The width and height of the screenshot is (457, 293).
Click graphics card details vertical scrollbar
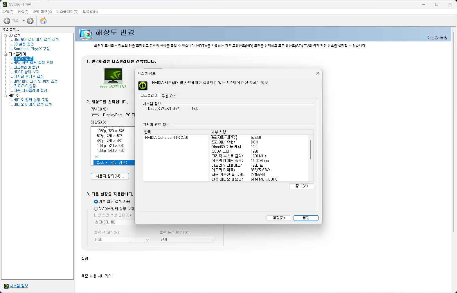pos(311,150)
